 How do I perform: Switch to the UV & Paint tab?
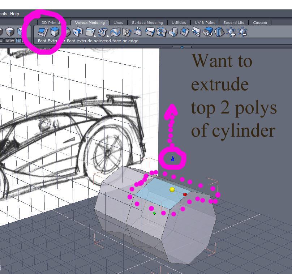click(x=205, y=22)
